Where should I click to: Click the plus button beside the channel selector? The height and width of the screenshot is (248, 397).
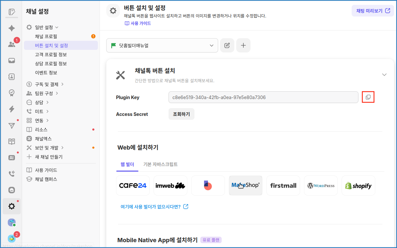click(243, 45)
